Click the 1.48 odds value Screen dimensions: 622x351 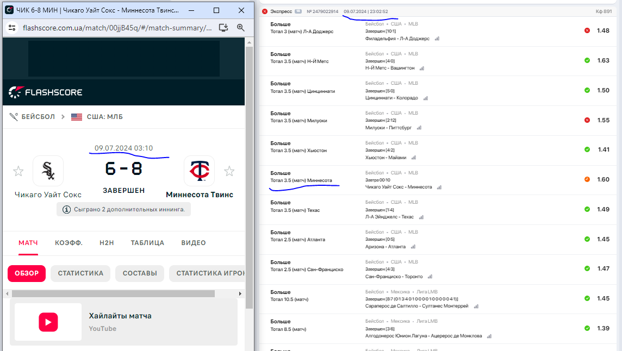click(x=603, y=30)
